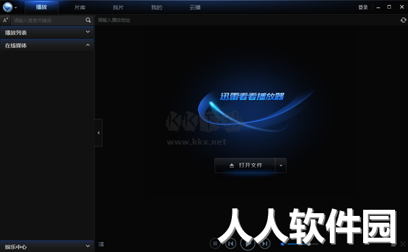Go to the 我的 tab

pos(156,7)
